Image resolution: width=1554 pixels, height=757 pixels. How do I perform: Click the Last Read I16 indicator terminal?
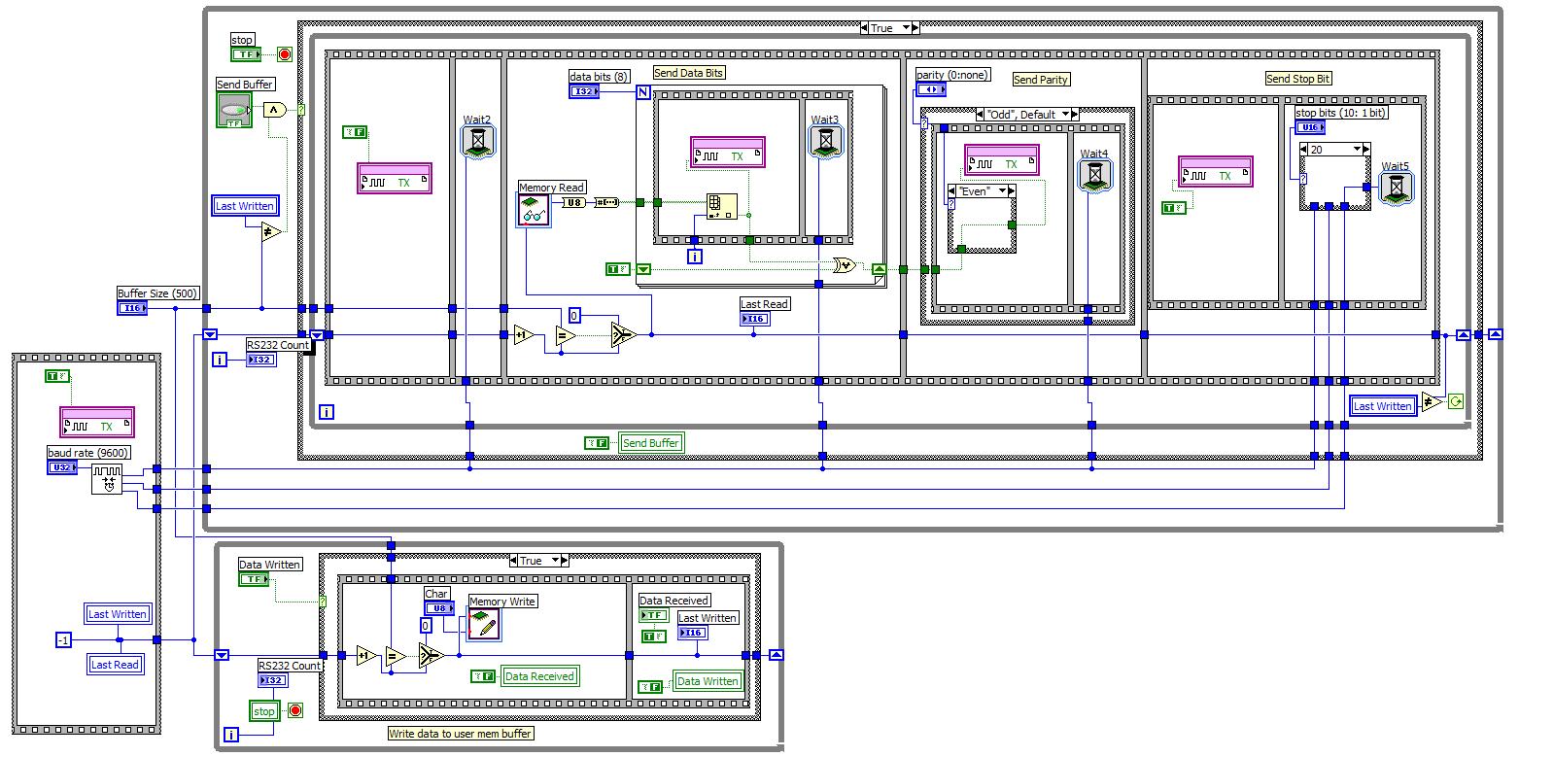point(755,319)
